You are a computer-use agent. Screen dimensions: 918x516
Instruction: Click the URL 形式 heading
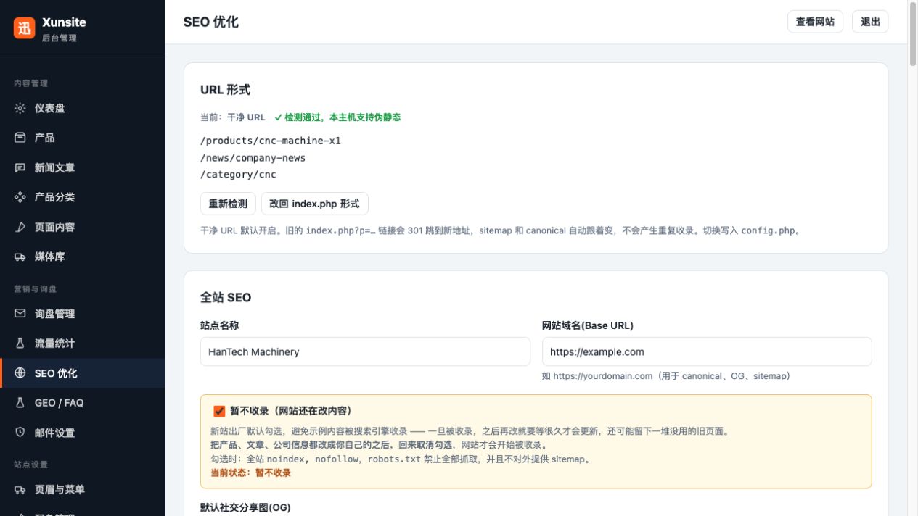point(225,90)
